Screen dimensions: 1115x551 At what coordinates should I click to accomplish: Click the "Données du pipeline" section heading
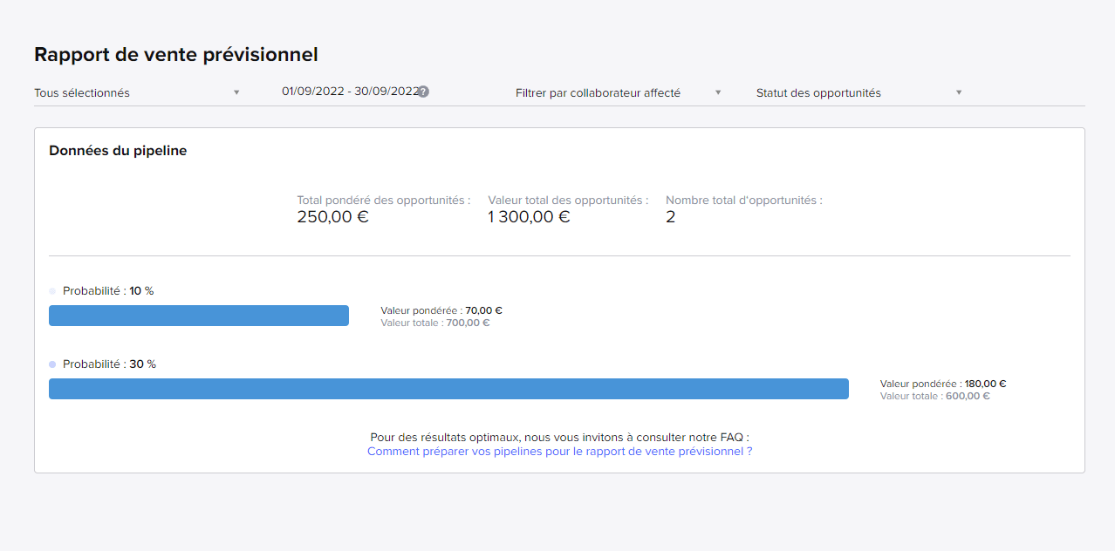tap(118, 151)
